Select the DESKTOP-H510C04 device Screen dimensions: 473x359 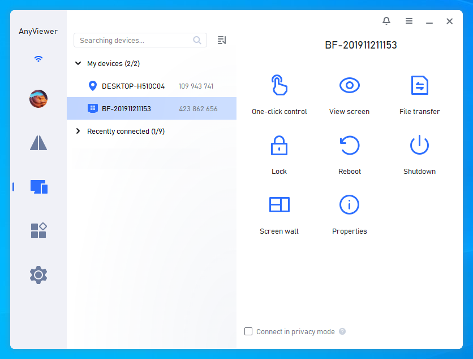click(134, 86)
